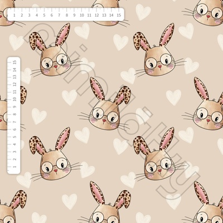Screen dimensions: 223x223
Task: Click number 8 on the horizontal ruler
Action: tap(67, 16)
